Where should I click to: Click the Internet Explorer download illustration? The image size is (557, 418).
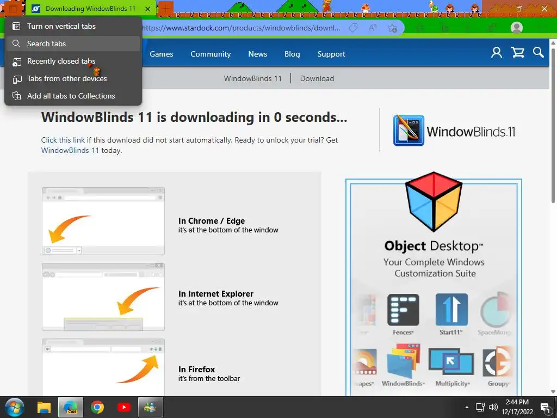click(x=103, y=297)
